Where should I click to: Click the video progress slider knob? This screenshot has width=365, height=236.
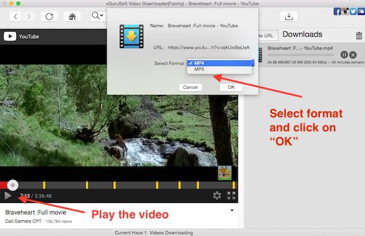pos(13,186)
